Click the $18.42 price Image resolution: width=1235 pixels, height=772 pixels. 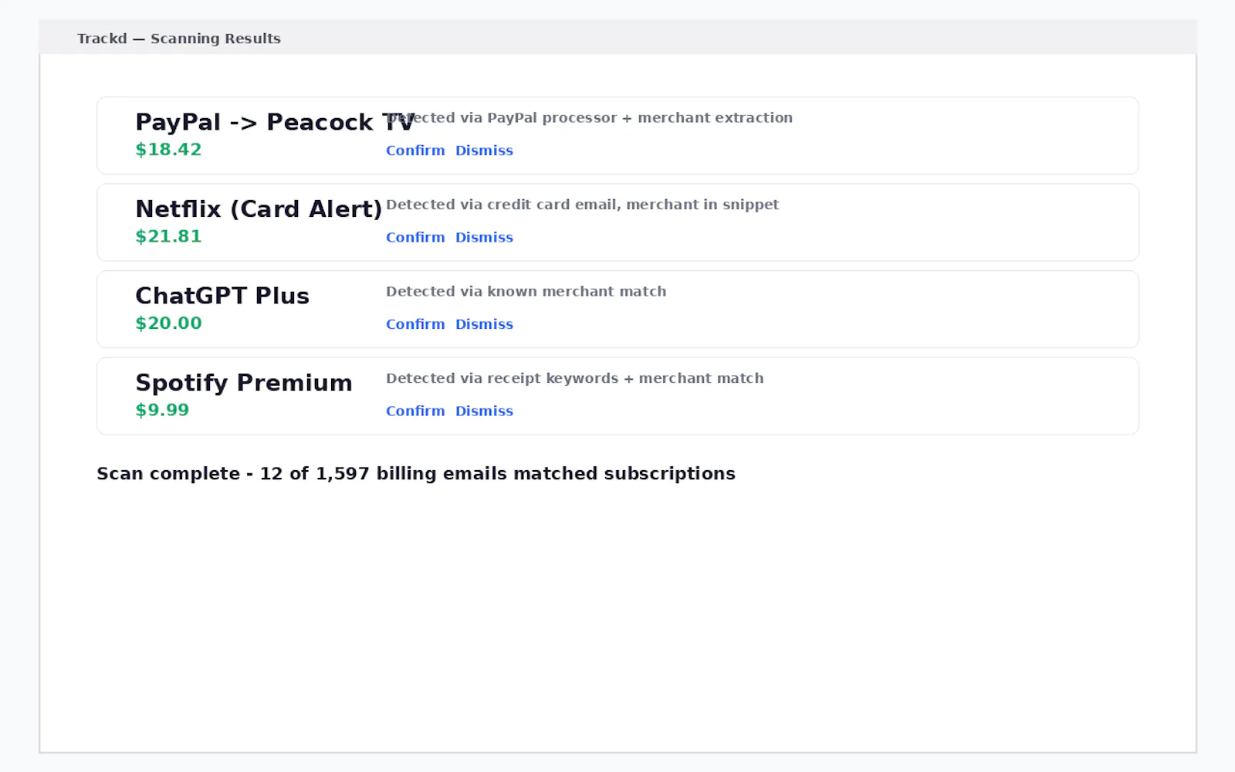[168, 150]
